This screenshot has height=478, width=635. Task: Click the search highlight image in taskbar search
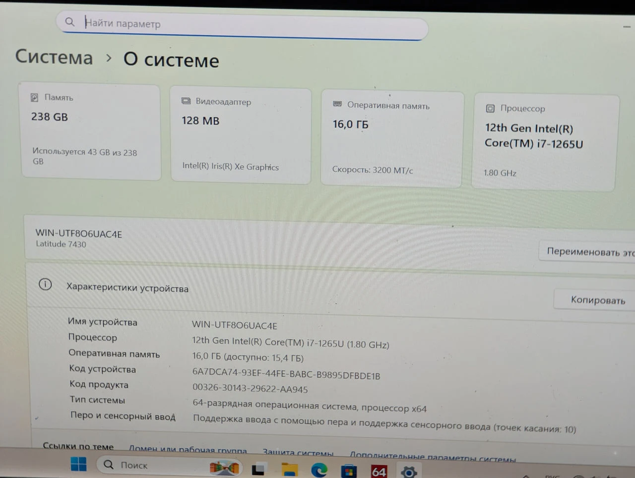click(224, 467)
